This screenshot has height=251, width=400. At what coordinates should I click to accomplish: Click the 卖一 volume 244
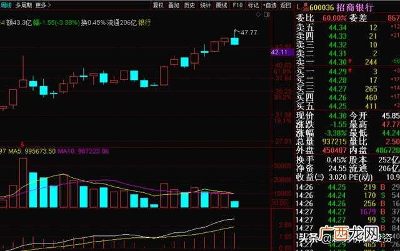click(x=371, y=62)
